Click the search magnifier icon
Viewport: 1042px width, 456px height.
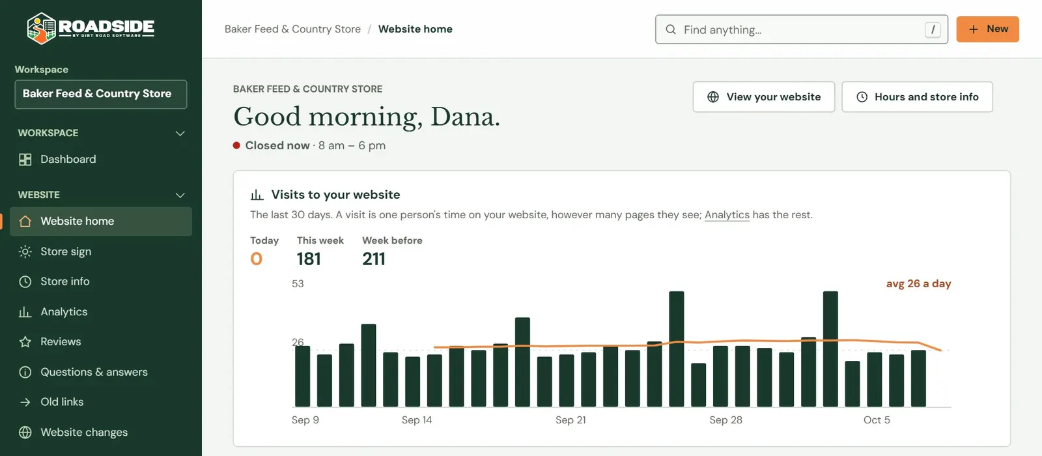671,29
